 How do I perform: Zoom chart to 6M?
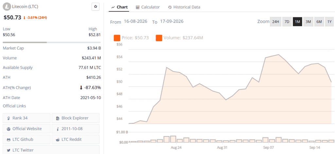coord(319,22)
